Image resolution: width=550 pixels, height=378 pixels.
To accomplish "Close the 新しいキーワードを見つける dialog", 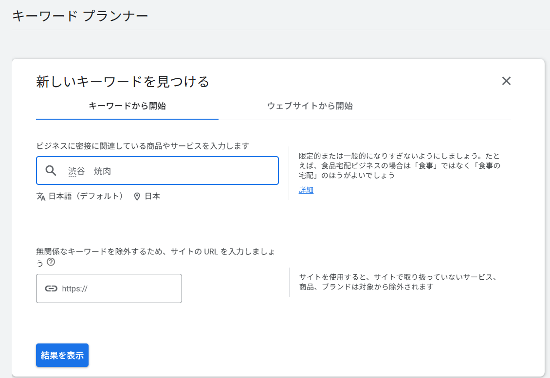I will tap(506, 81).
